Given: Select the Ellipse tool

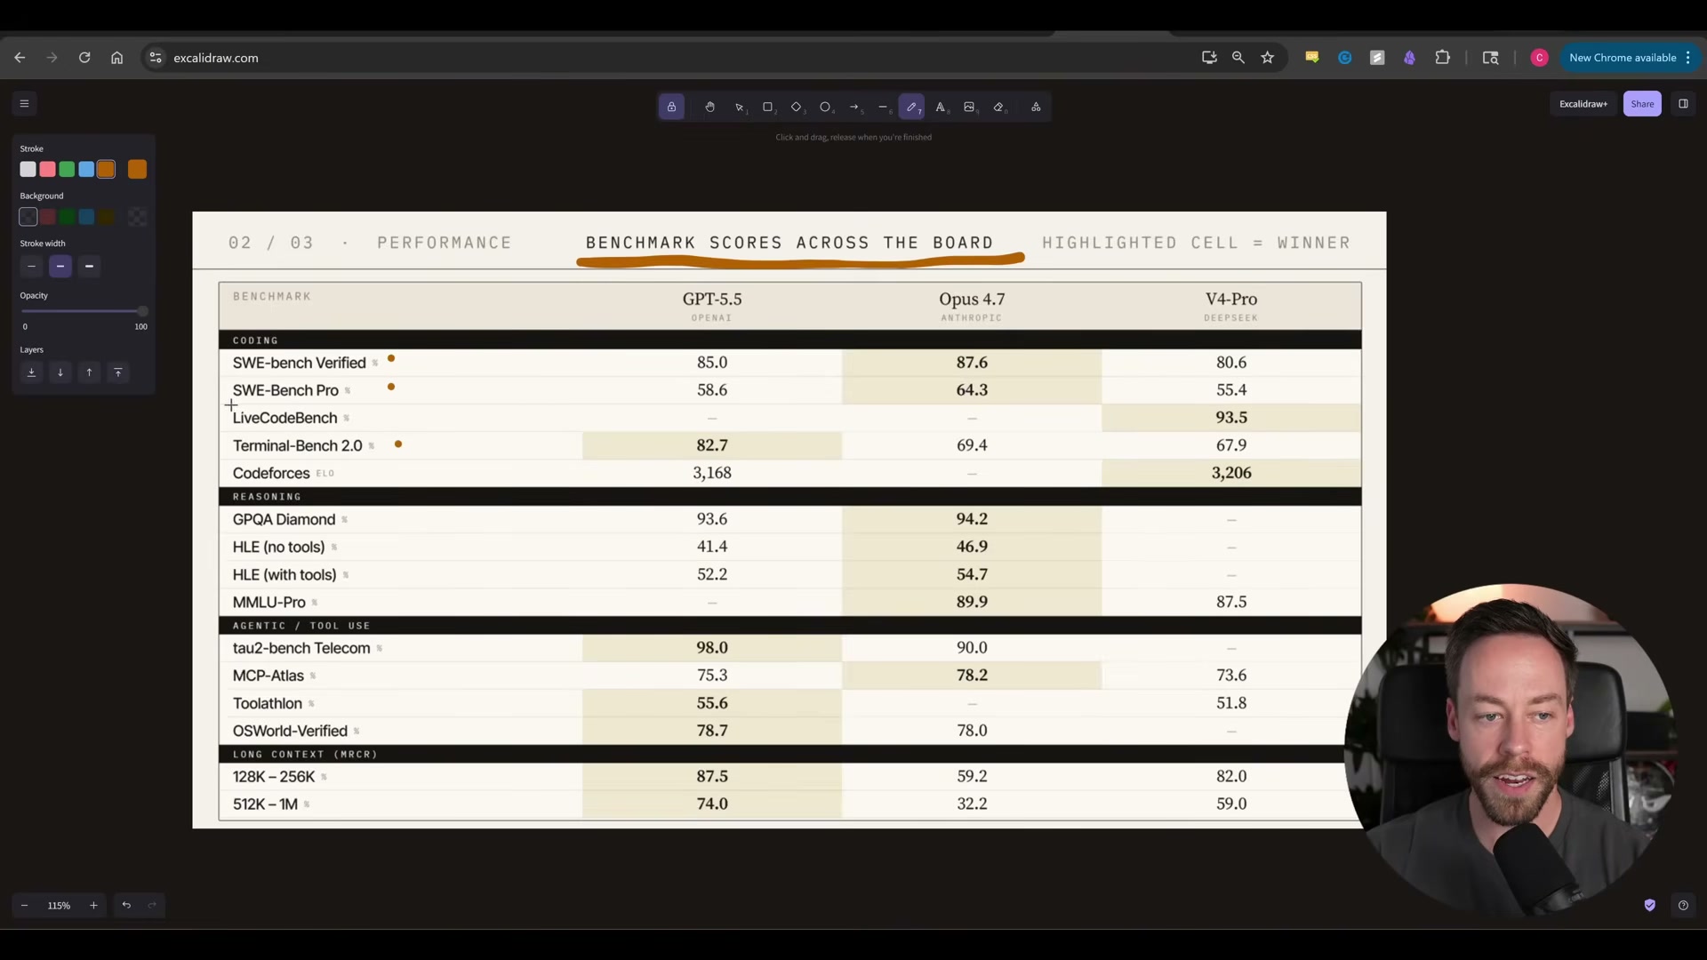Looking at the screenshot, I should coord(826,107).
